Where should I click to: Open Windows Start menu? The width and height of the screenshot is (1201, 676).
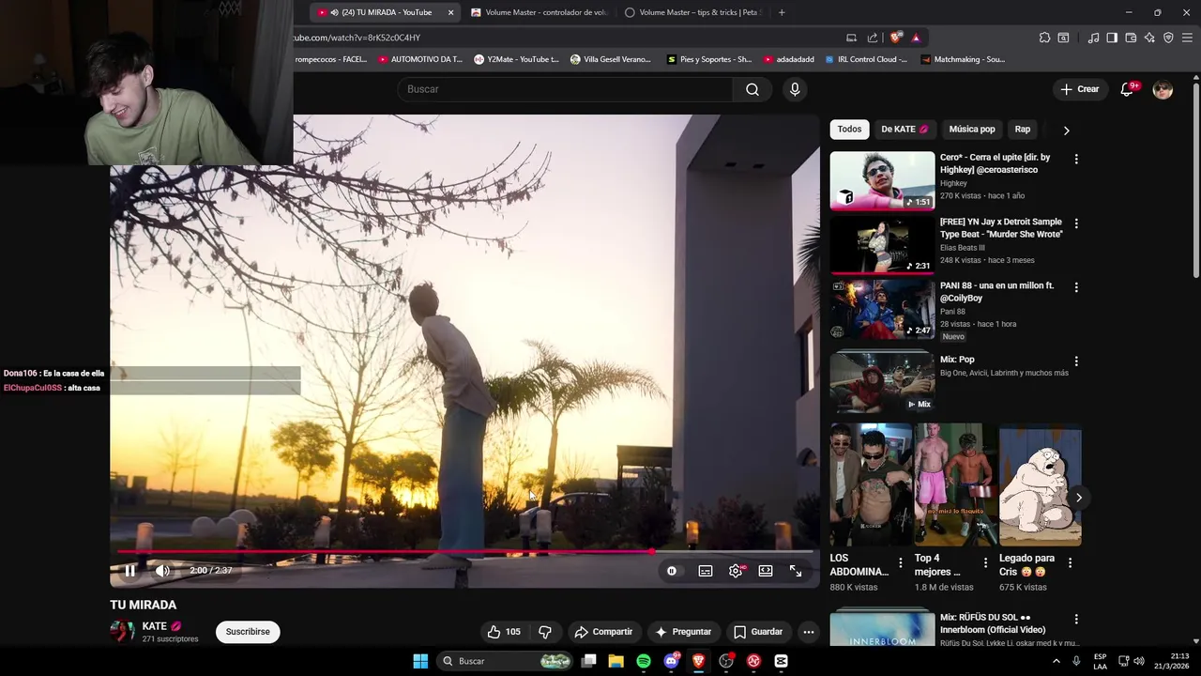[420, 661]
